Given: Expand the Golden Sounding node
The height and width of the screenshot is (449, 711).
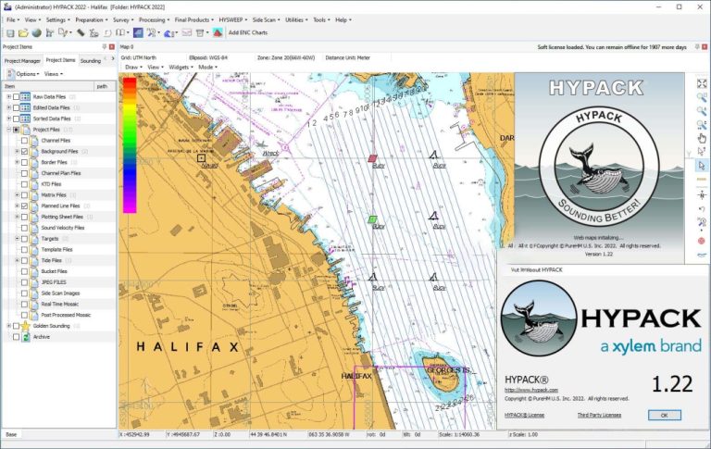Looking at the screenshot, I should [8, 326].
